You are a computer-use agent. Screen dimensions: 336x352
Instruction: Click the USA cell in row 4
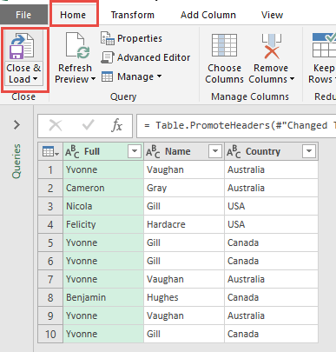click(271, 224)
